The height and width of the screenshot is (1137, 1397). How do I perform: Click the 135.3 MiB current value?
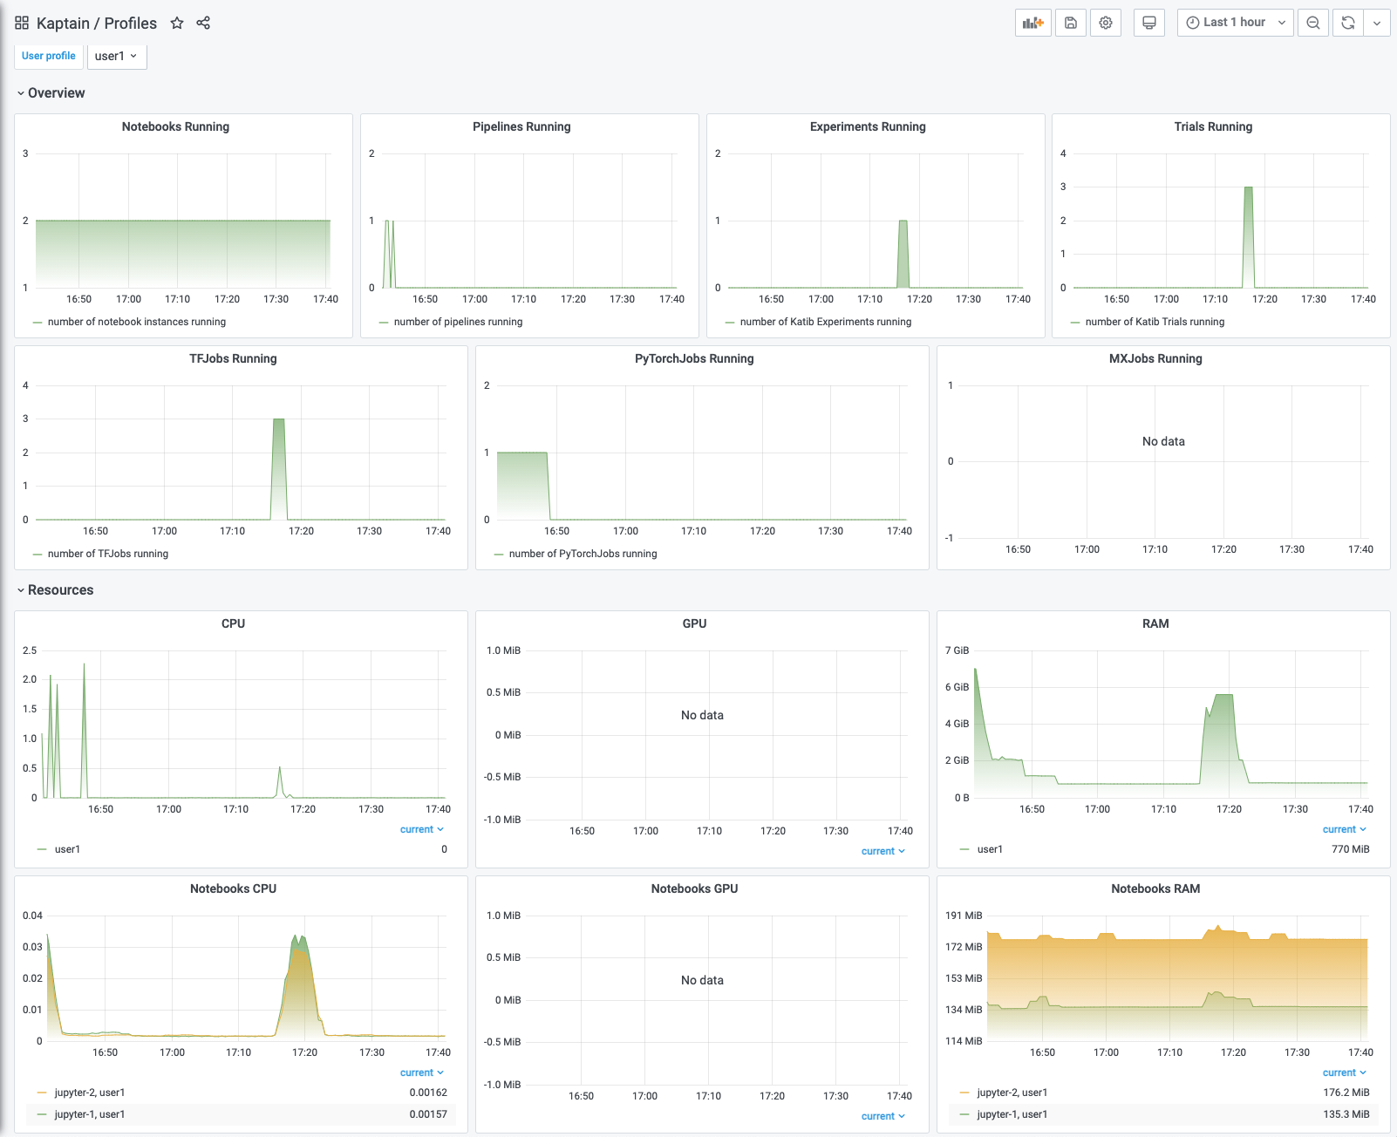click(x=1346, y=1114)
